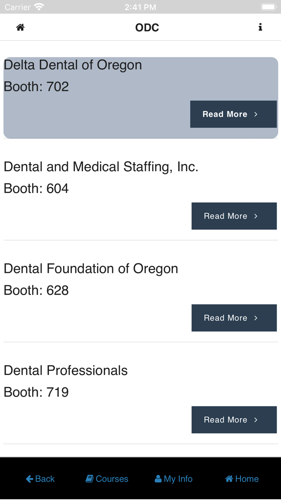
Task: Open Read More for Dental and Medical Staffing
Action: click(x=234, y=216)
